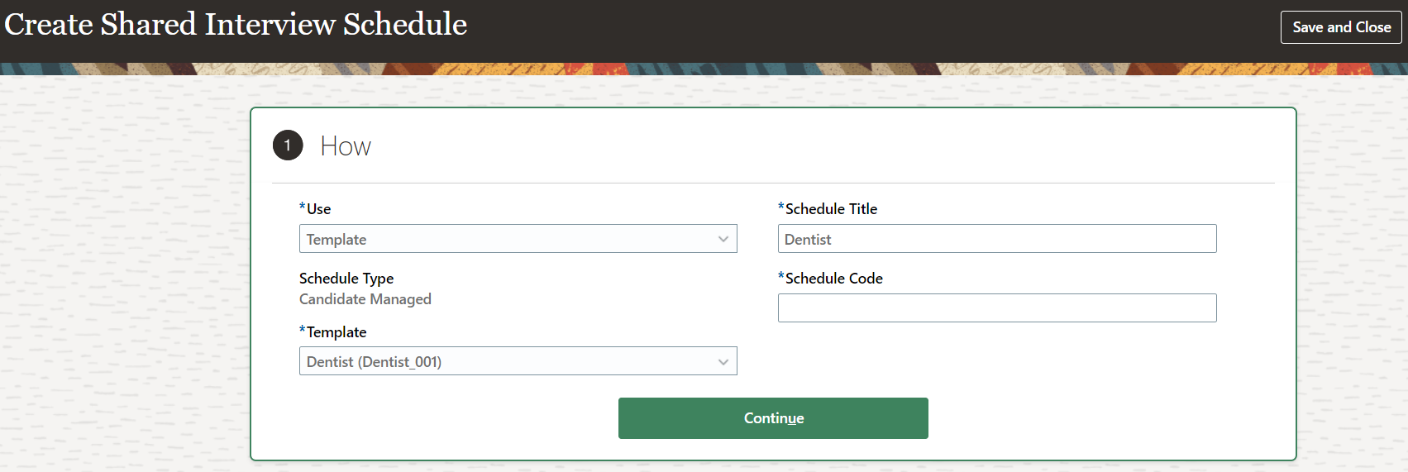Screen dimensions: 1408x472
Task: Focus the Schedule Title input field
Action: click(x=996, y=240)
